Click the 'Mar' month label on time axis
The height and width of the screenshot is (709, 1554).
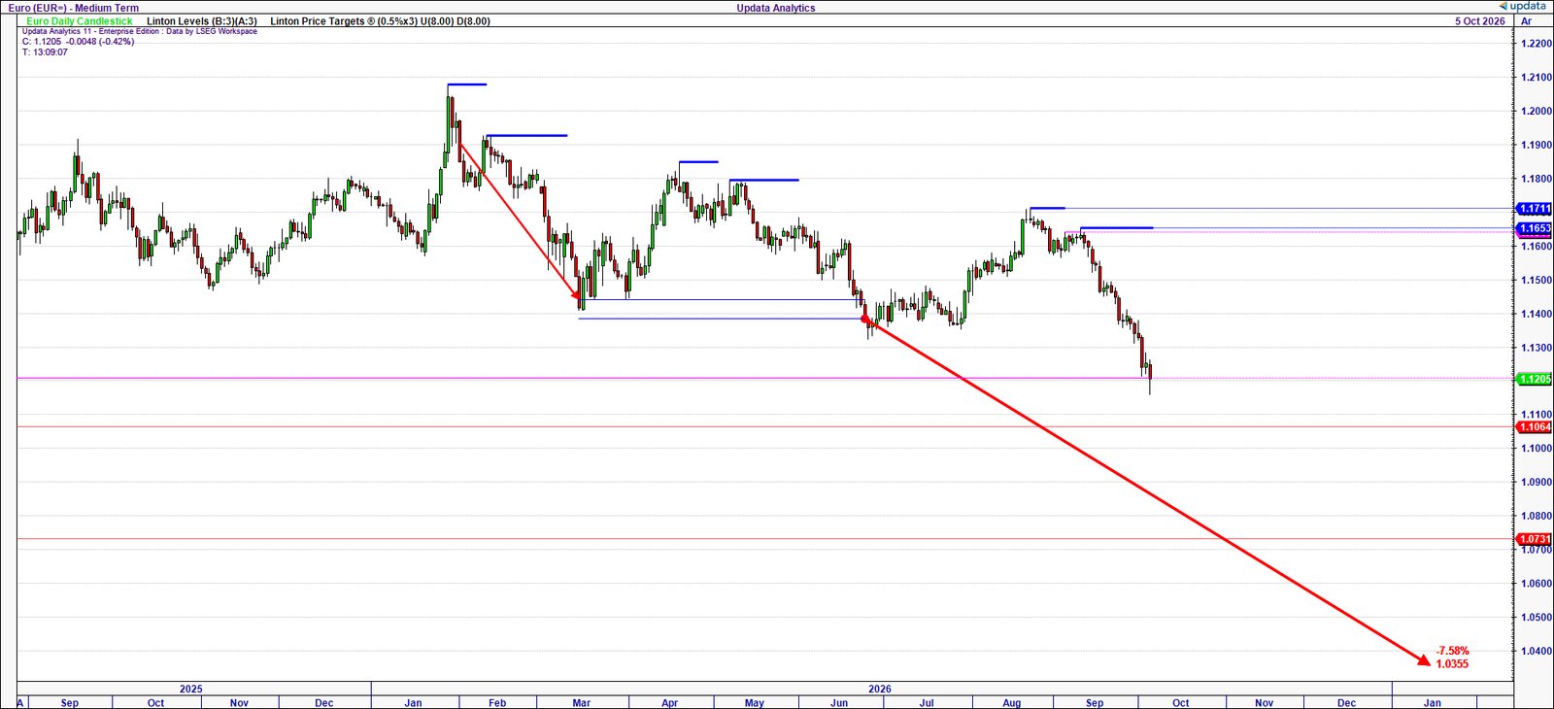[582, 702]
